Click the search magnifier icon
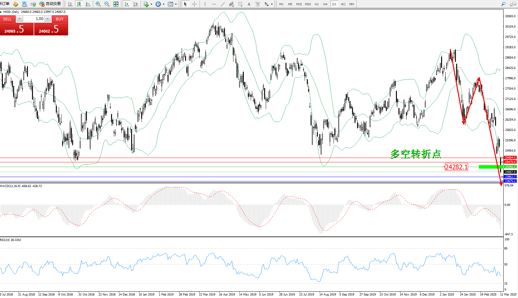518x298 pixels. pyautogui.click(x=504, y=4)
